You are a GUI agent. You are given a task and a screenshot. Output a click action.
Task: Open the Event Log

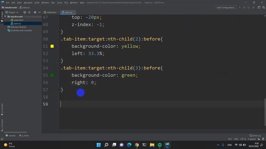point(255,136)
